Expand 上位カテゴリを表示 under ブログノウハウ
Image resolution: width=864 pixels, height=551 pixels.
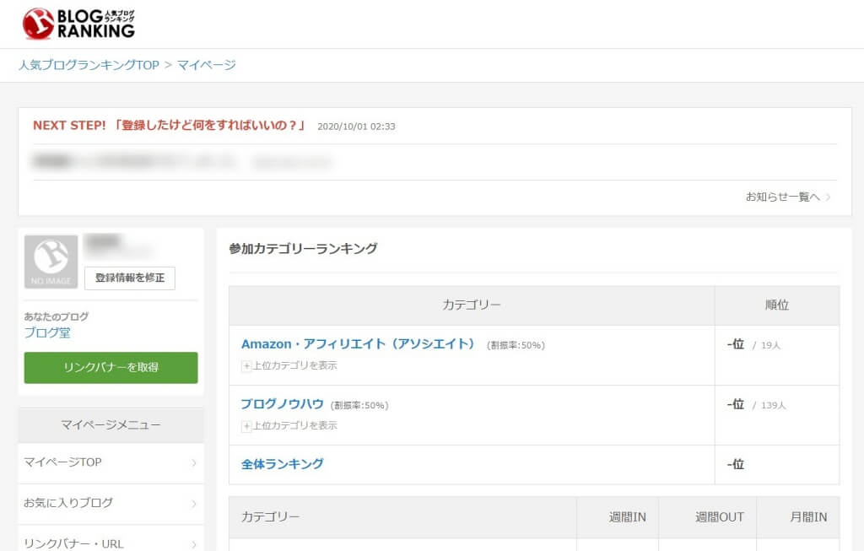click(x=291, y=425)
